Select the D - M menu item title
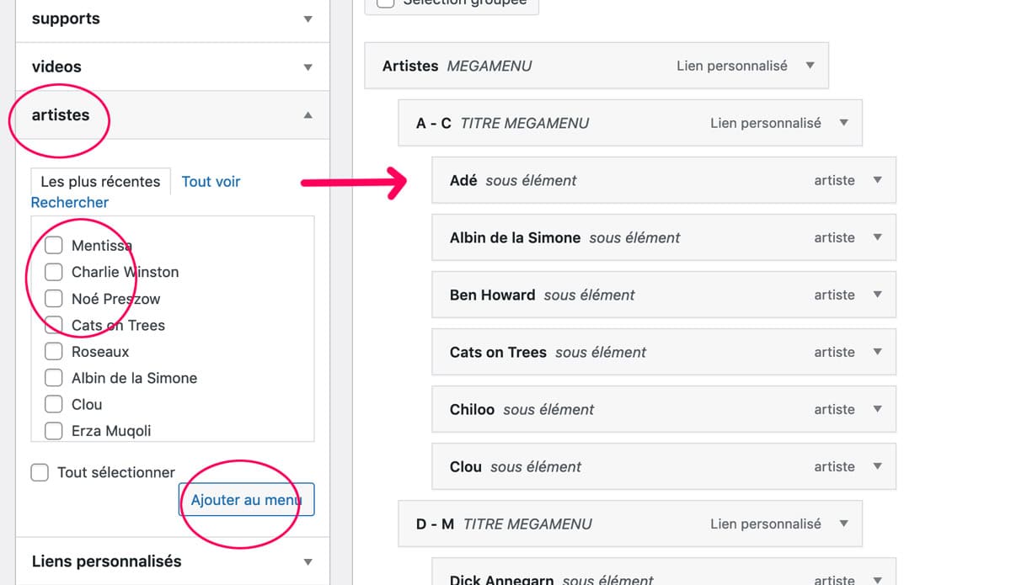Image resolution: width=1011 pixels, height=585 pixels. [435, 524]
